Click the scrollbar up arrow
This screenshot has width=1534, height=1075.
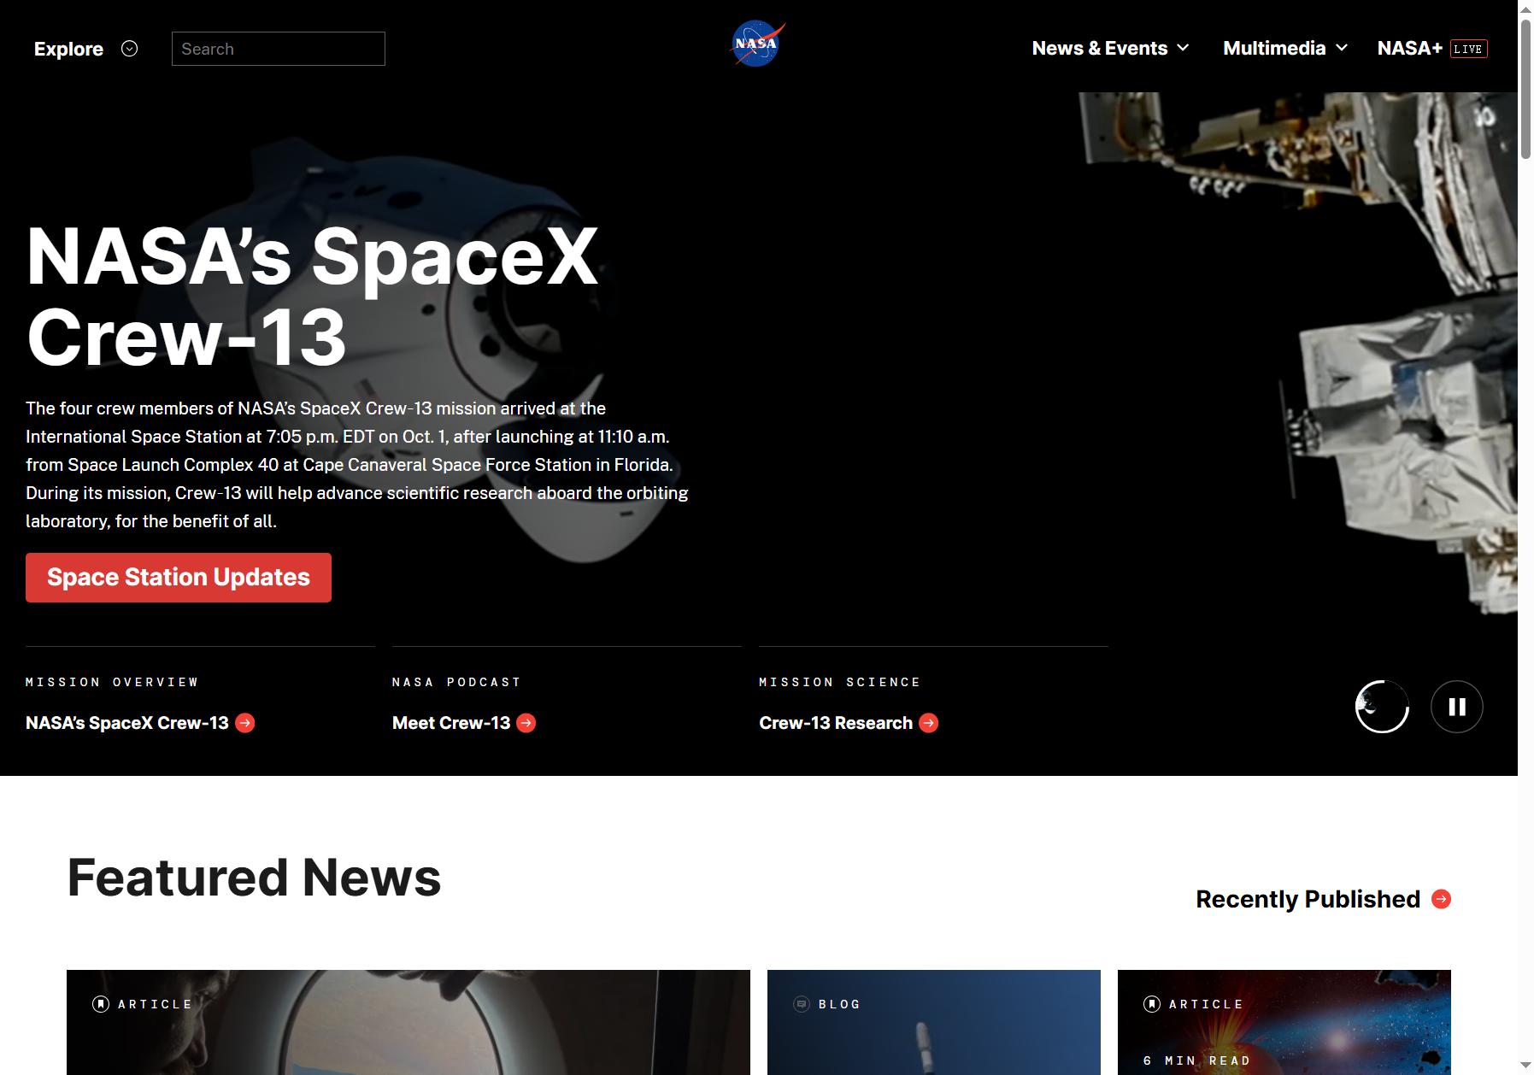(1525, 8)
